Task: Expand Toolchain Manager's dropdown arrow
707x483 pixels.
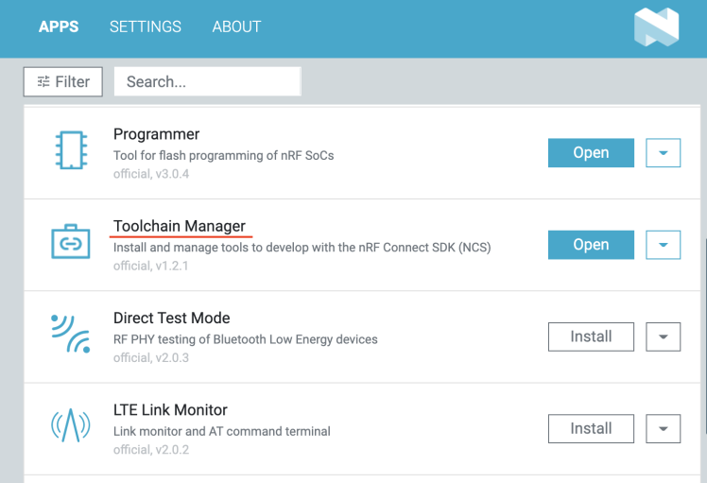Action: coord(664,245)
